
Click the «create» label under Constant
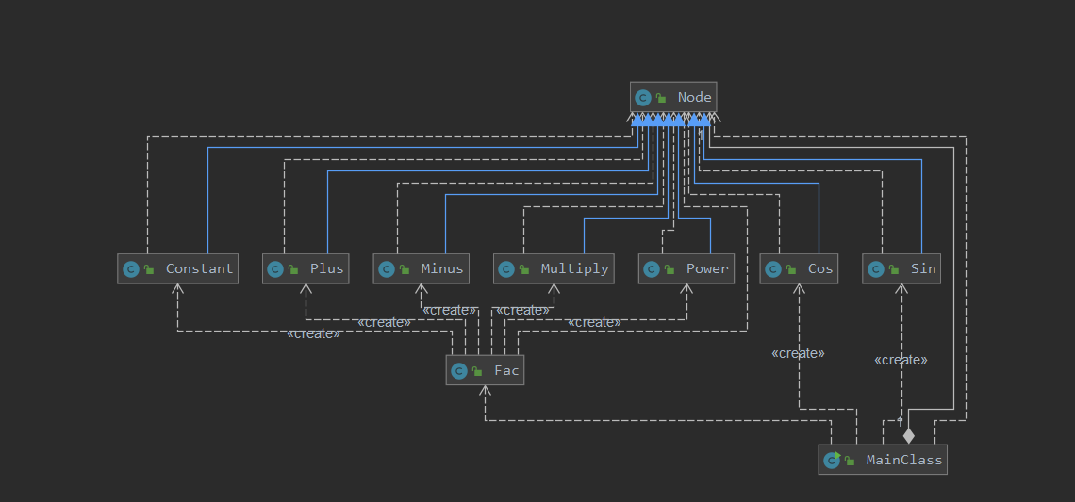(313, 333)
